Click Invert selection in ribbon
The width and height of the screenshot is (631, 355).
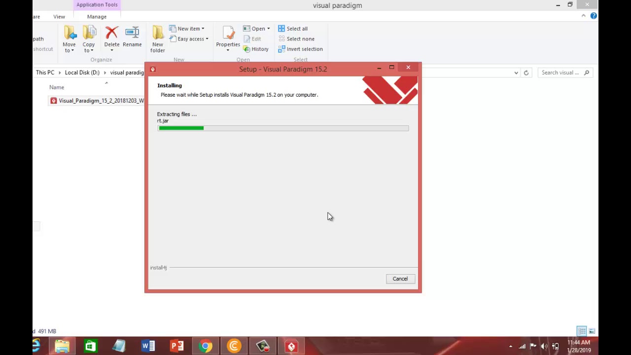pyautogui.click(x=300, y=49)
